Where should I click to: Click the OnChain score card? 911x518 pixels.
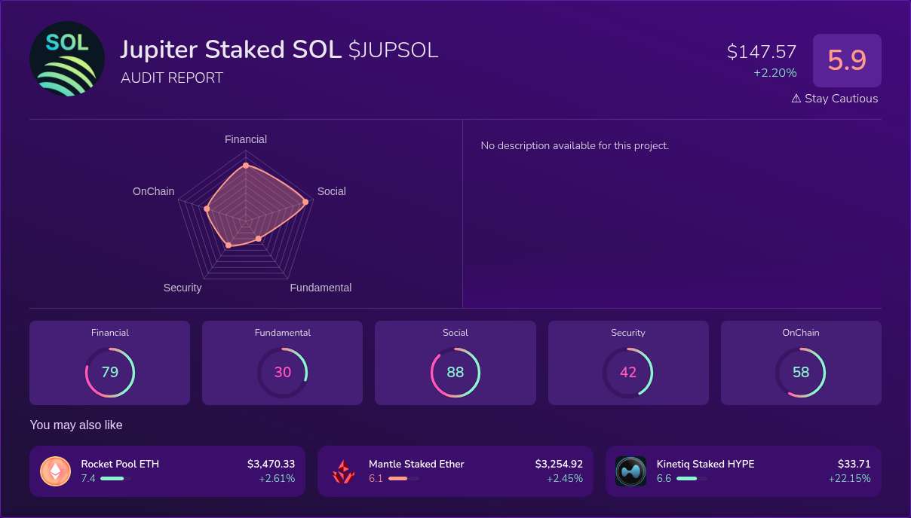801,362
